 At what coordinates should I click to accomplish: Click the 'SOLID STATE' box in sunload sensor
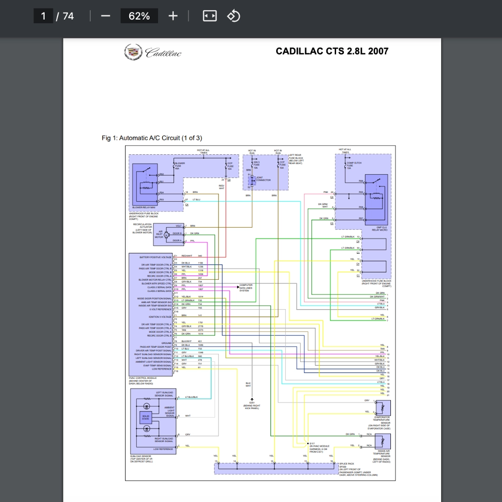145,417
